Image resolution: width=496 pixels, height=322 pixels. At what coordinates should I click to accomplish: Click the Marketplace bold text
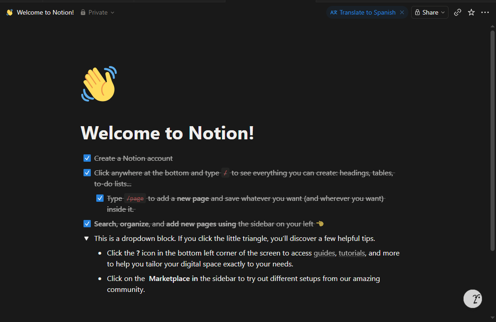click(x=173, y=279)
